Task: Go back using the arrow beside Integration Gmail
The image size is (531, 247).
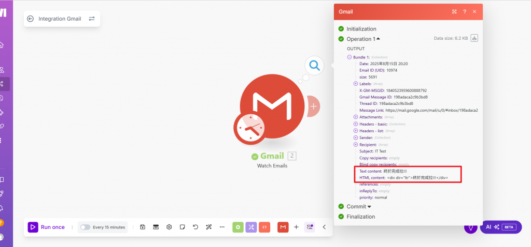Action: point(30,19)
